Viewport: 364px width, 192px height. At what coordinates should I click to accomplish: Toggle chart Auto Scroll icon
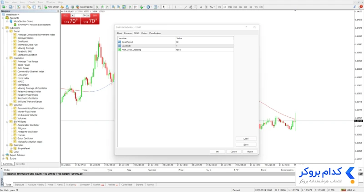130,7
